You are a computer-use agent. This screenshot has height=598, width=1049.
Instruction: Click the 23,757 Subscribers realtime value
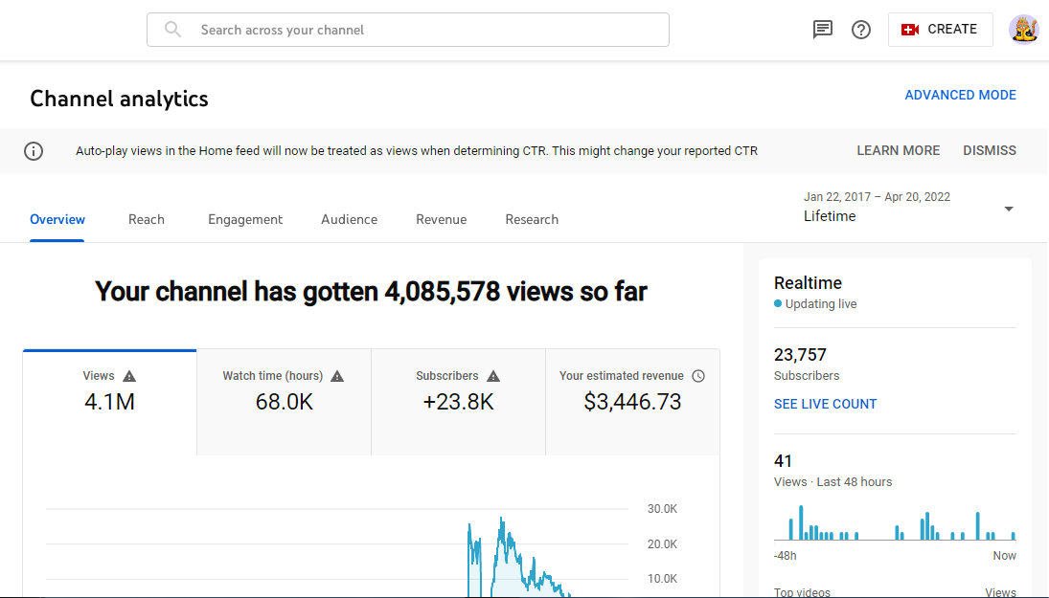click(x=800, y=354)
